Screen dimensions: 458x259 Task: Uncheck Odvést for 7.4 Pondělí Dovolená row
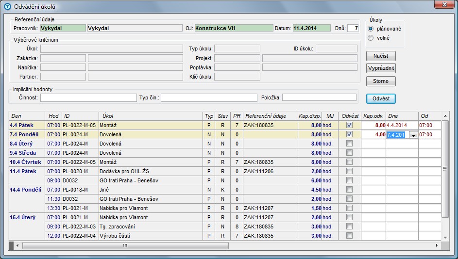point(349,134)
